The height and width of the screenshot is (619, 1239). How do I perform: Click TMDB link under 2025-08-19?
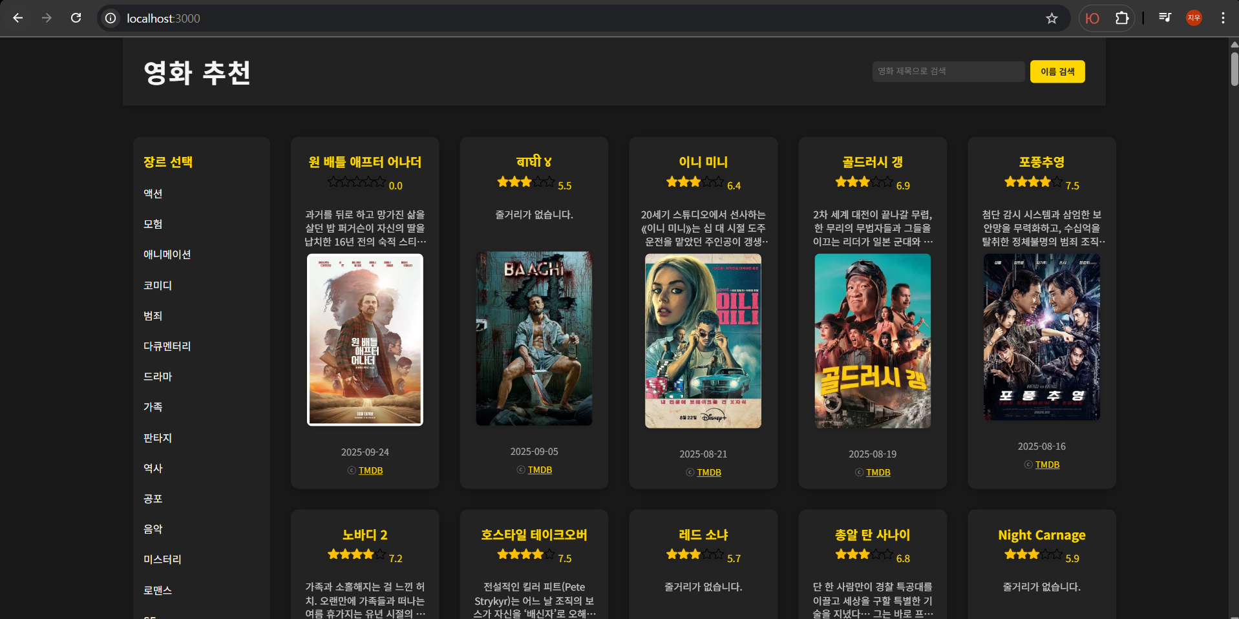[x=878, y=472]
